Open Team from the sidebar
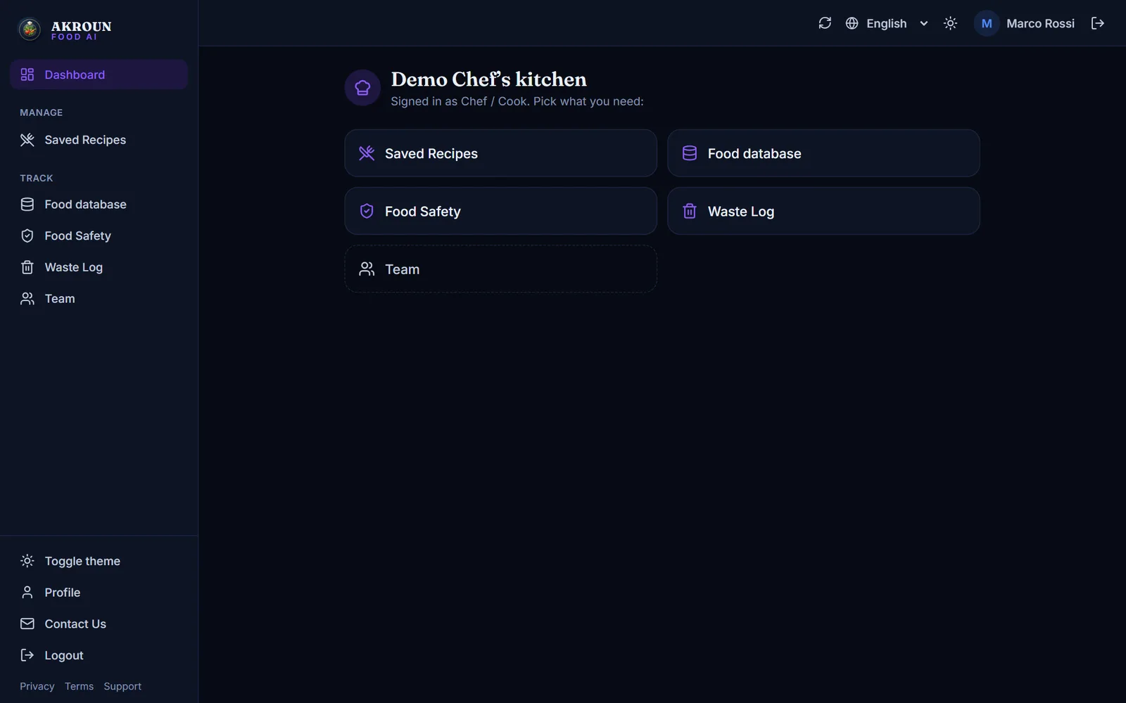This screenshot has width=1126, height=703. 99,299
